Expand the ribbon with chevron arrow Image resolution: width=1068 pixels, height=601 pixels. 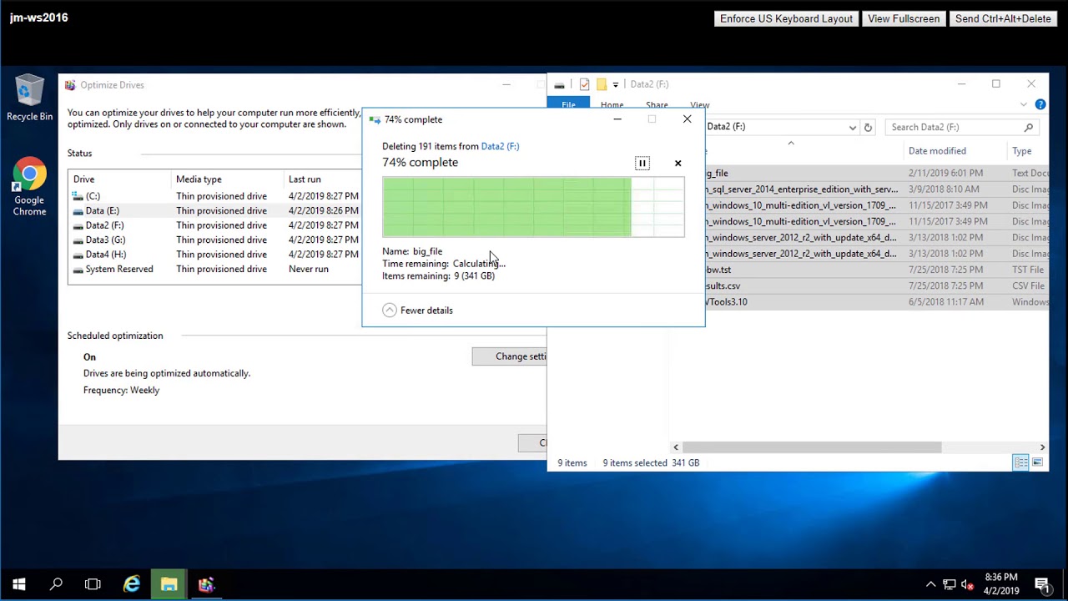1024,104
